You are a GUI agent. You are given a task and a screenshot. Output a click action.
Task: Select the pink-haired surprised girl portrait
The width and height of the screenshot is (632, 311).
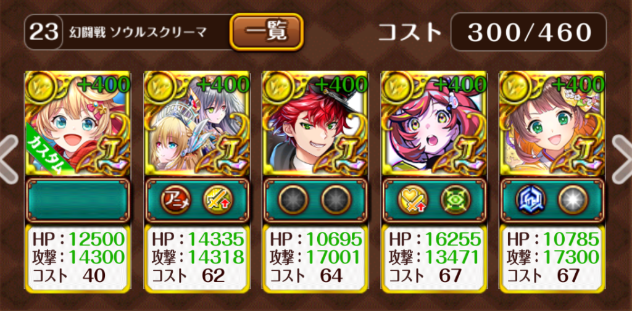tap(433, 123)
